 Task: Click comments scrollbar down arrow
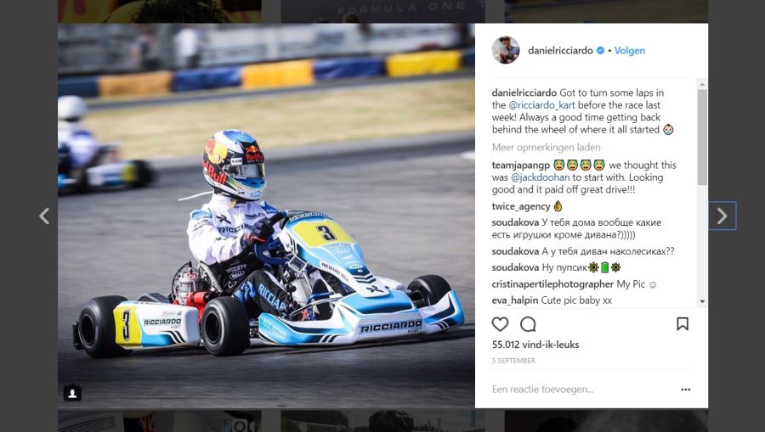click(702, 301)
